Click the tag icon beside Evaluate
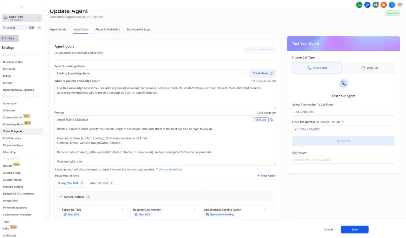The width and height of the screenshot is (406, 238). [x=272, y=120]
